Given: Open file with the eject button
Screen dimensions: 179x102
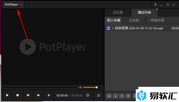Looking at the screenshot, I should point(49,95).
